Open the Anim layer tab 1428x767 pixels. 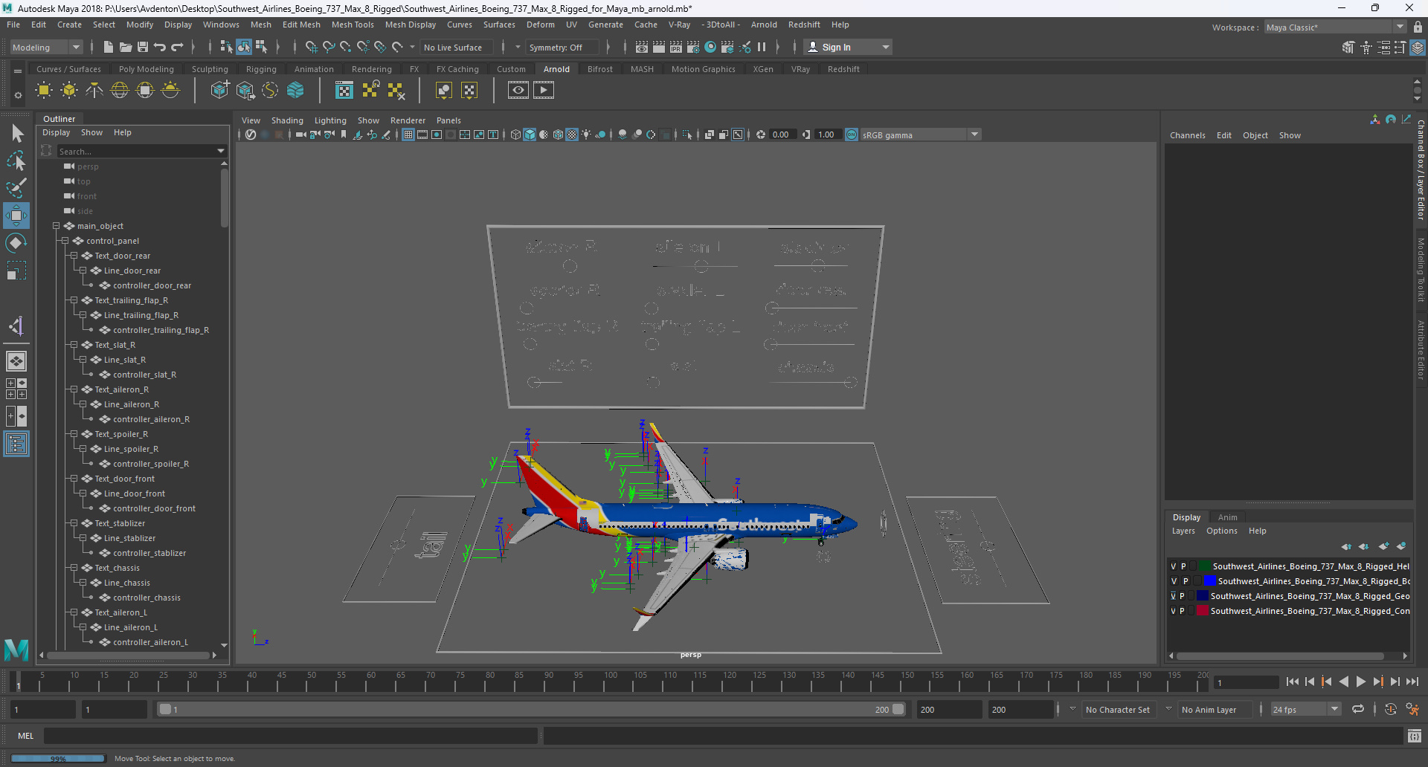1228,517
